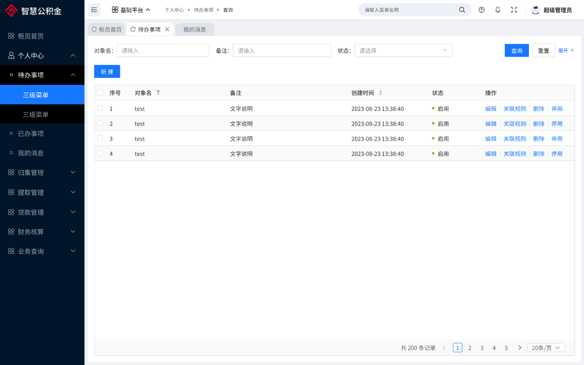Expand the 归集管理 sidebar menu
Viewport: 584px width, 365px height.
[x=42, y=173]
